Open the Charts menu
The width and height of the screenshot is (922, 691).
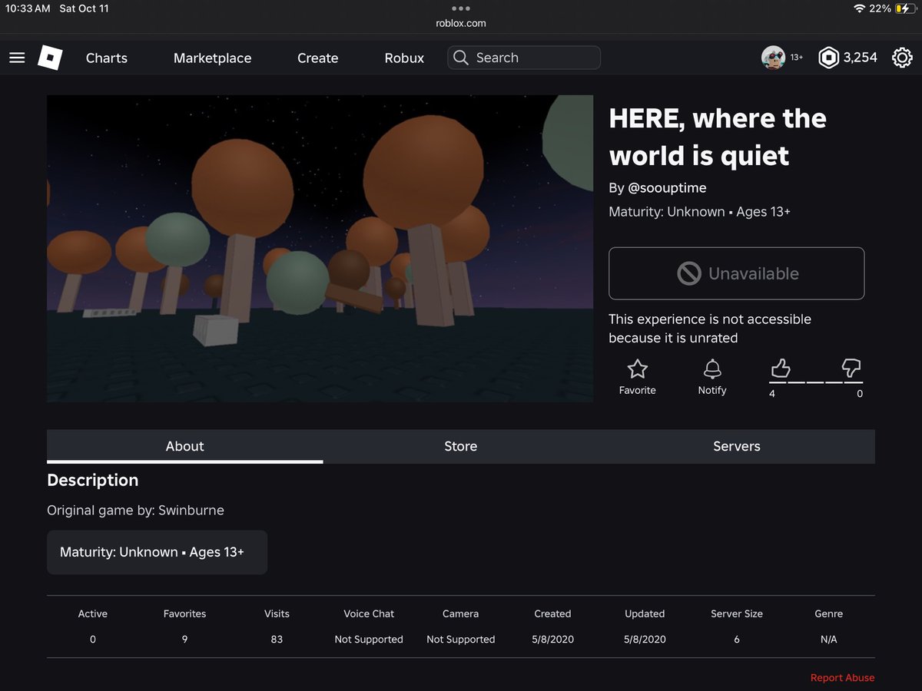point(107,58)
